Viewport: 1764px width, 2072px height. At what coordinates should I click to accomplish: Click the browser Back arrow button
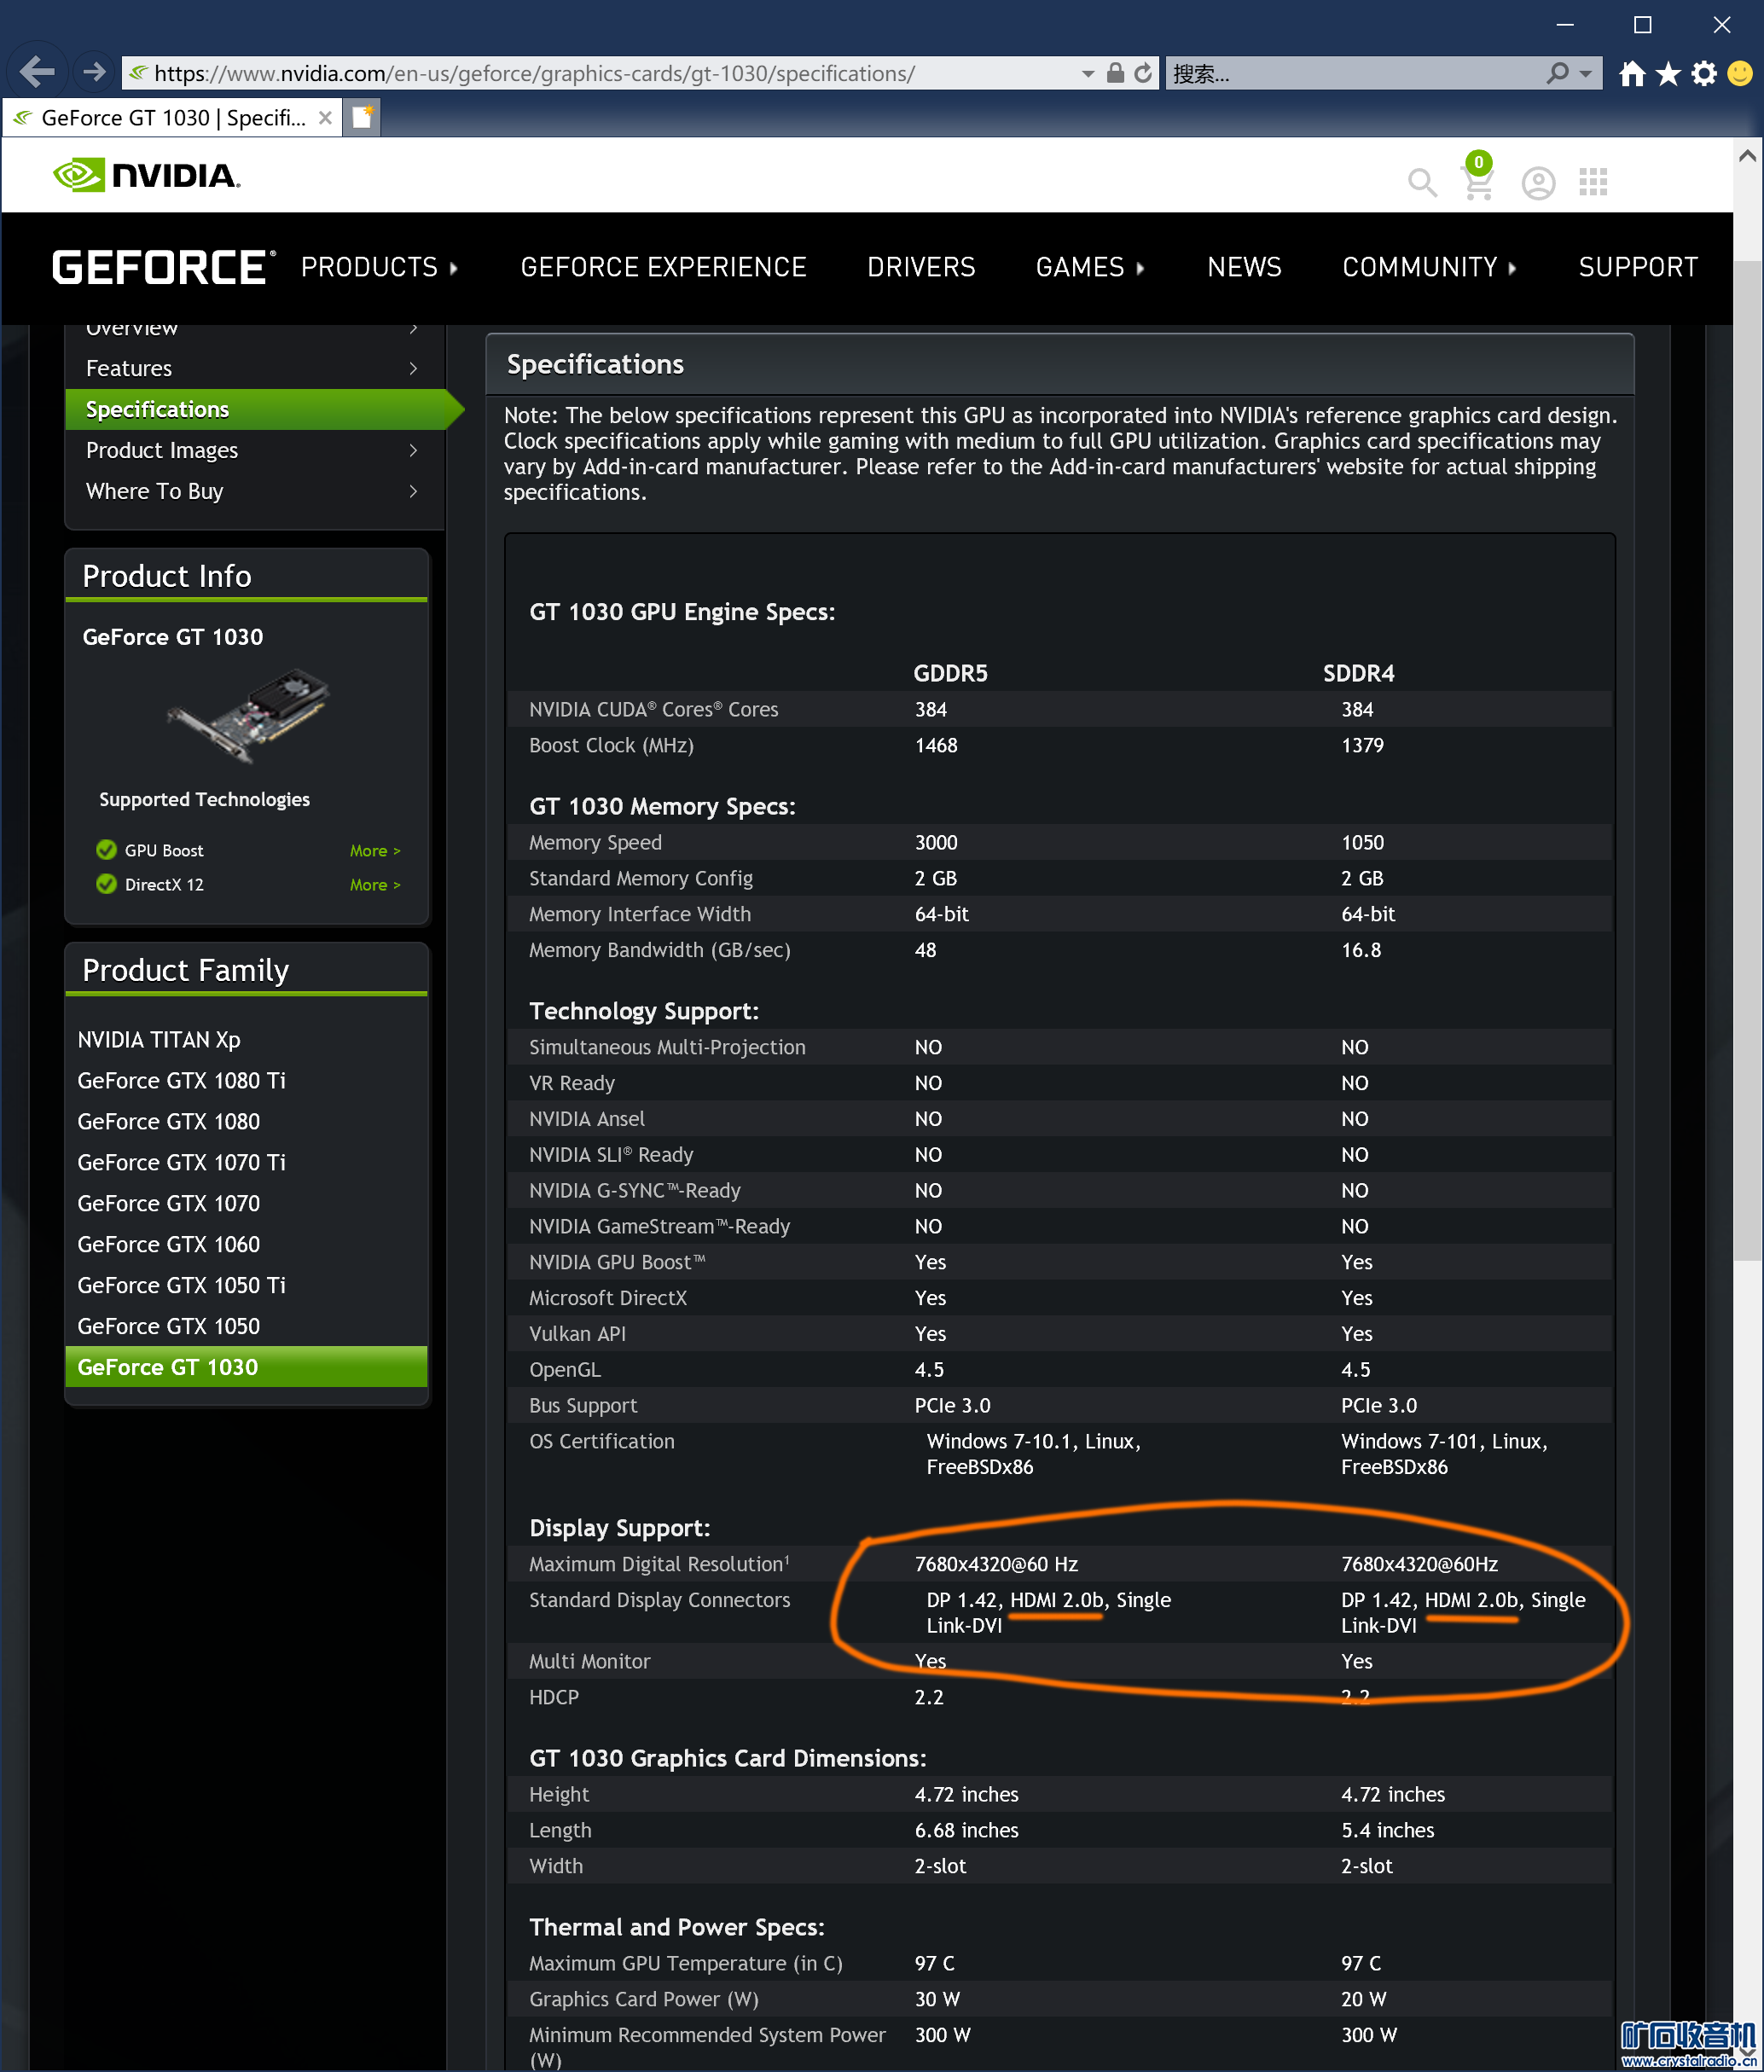pyautogui.click(x=38, y=72)
